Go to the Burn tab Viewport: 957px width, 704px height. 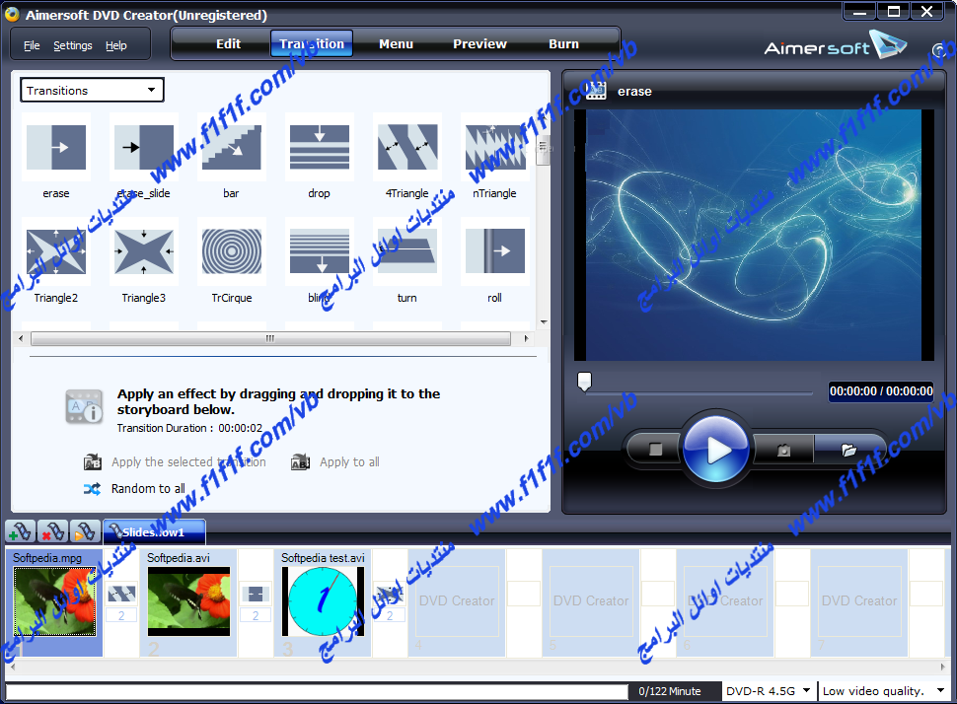coord(563,43)
